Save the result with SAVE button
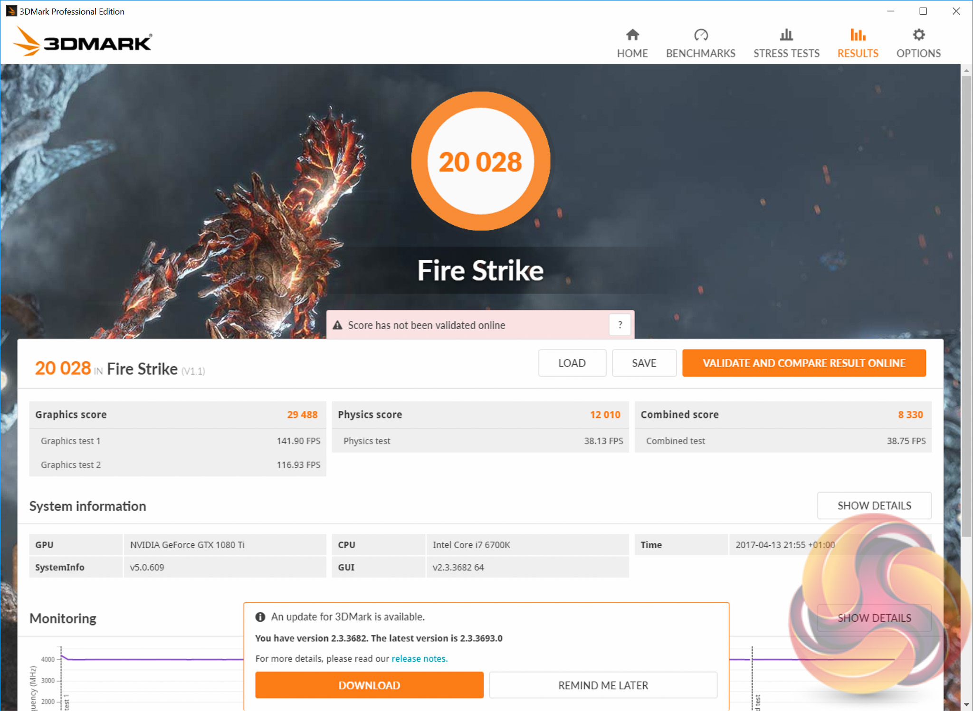The image size is (973, 711). 644,363
